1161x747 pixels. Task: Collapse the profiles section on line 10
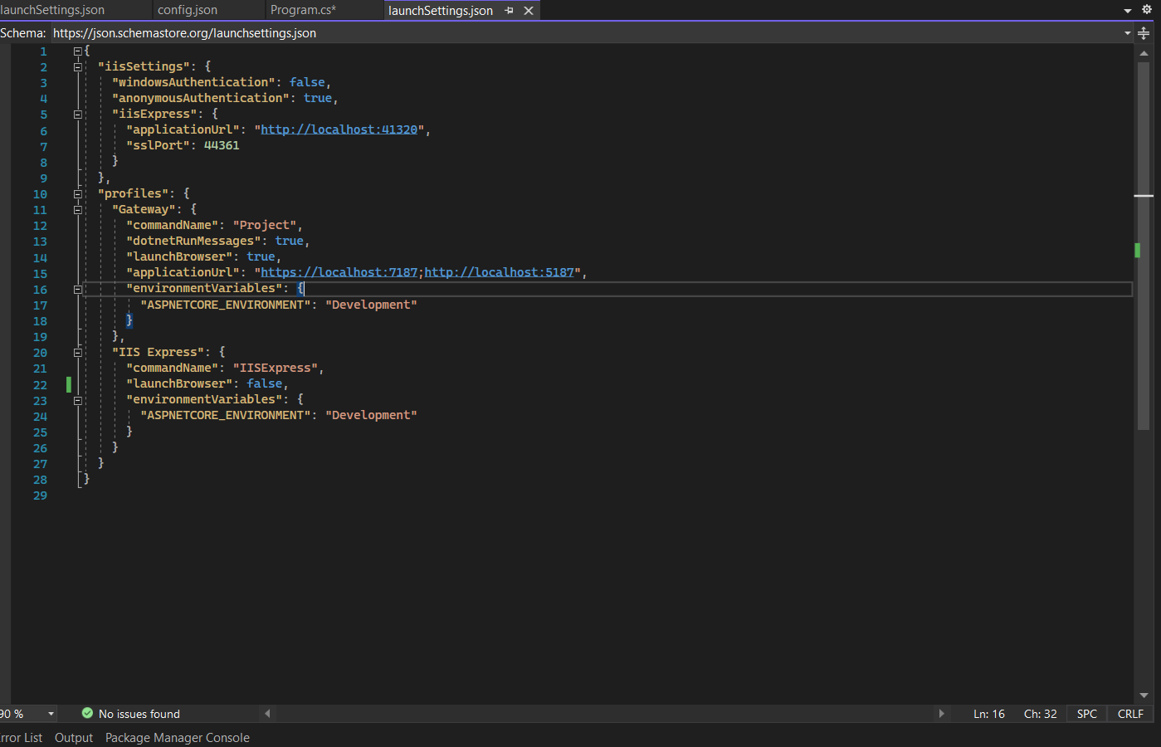click(x=77, y=193)
